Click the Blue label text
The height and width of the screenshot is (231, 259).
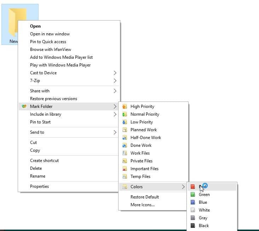click(x=203, y=202)
